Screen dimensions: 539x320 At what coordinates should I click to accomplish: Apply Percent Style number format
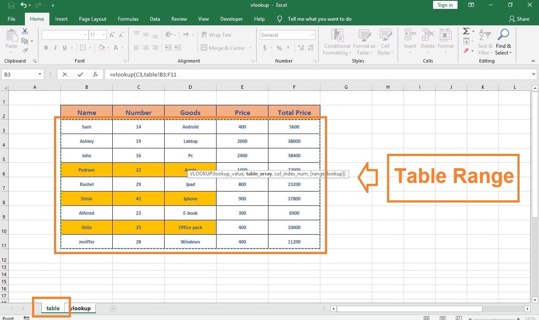[278, 48]
